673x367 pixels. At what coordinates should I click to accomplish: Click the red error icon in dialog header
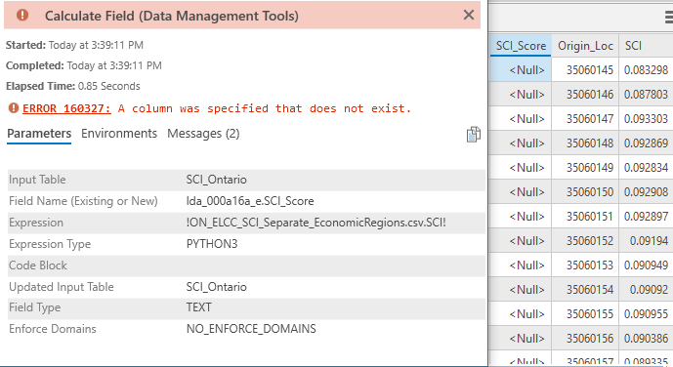pyautogui.click(x=22, y=16)
